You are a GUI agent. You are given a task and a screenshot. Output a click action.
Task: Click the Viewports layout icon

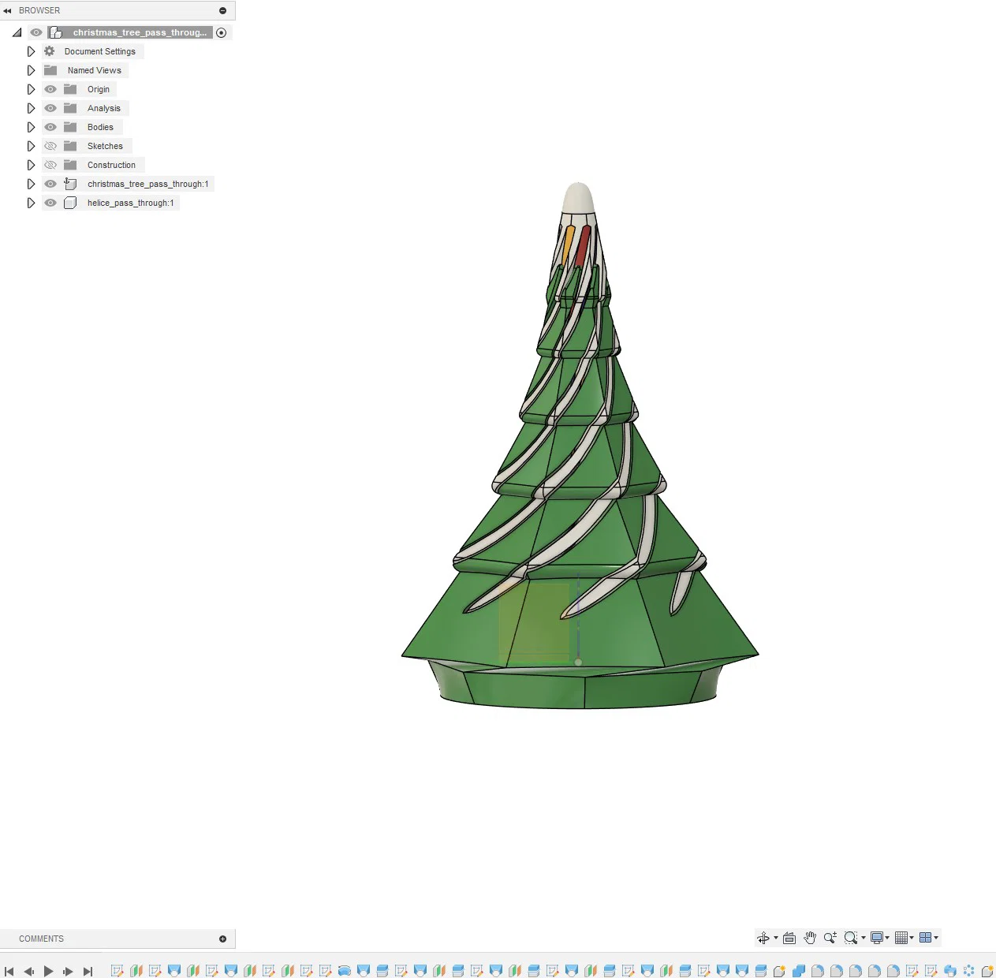coord(926,938)
